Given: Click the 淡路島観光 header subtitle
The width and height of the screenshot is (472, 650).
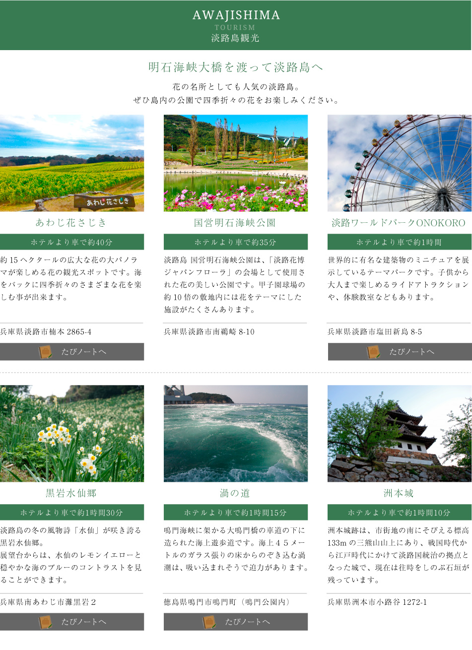Looking at the screenshot, I should click(236, 38).
